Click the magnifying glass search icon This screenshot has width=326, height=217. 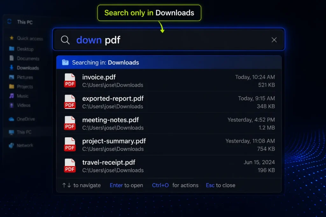(x=65, y=40)
